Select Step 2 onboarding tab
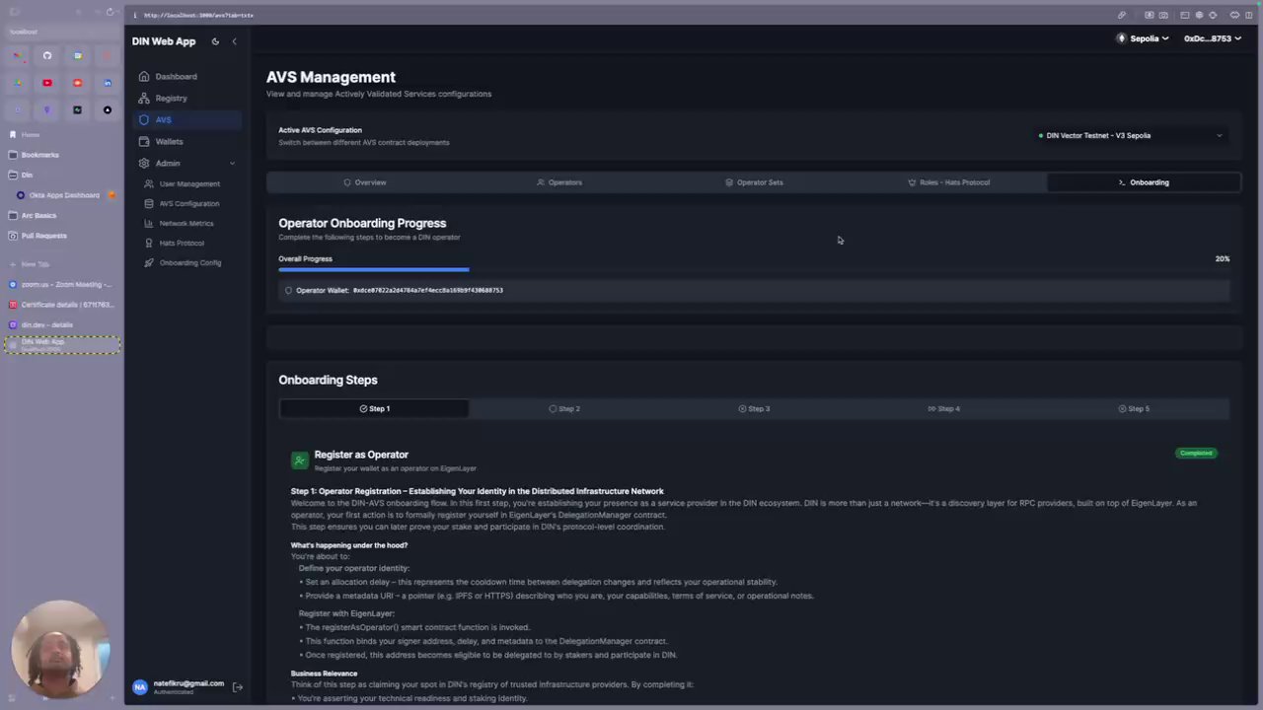Image resolution: width=1263 pixels, height=710 pixels. [x=564, y=408]
